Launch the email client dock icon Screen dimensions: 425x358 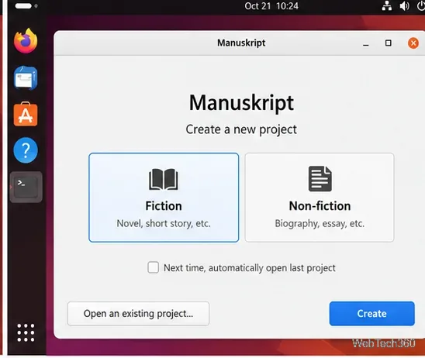point(26,78)
